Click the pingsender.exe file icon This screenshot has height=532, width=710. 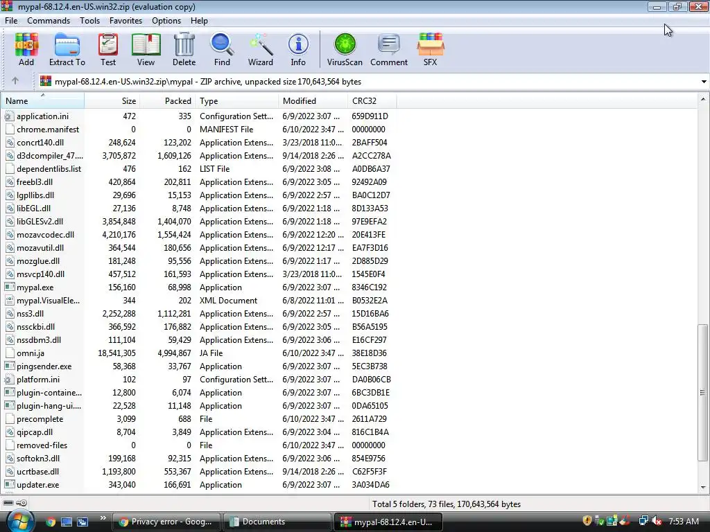10,366
